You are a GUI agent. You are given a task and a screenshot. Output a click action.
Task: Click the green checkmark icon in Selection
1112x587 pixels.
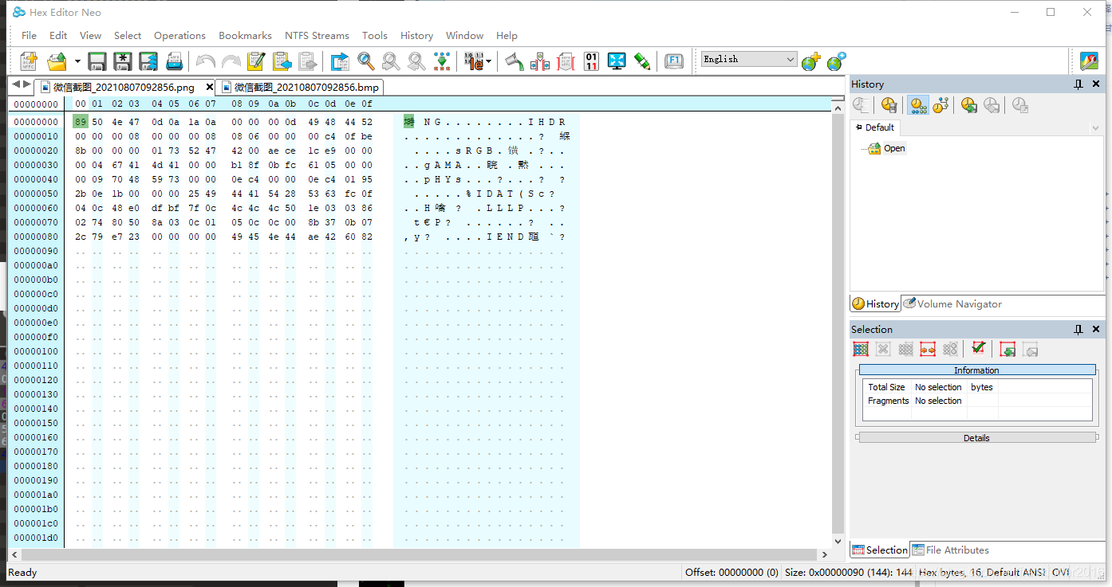pyautogui.click(x=979, y=348)
